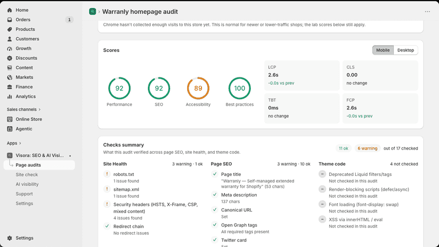Click the LCP 2.6s metric card

pyautogui.click(x=302, y=75)
